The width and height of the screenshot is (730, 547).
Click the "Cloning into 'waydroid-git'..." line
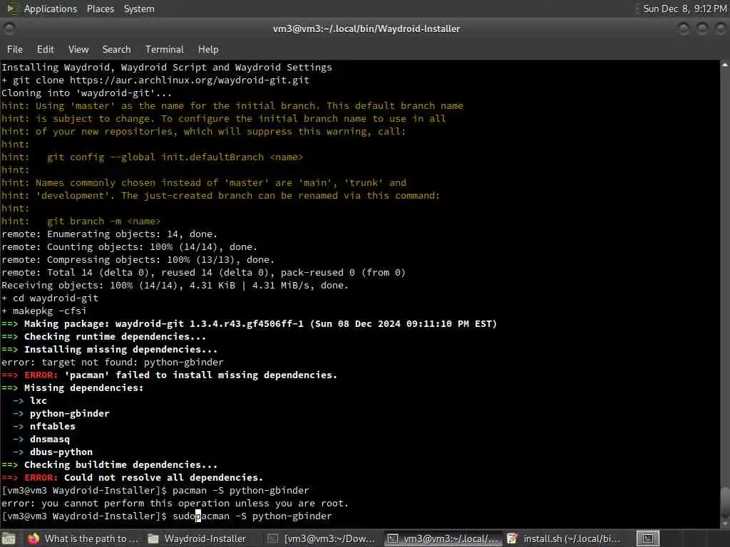86,93
